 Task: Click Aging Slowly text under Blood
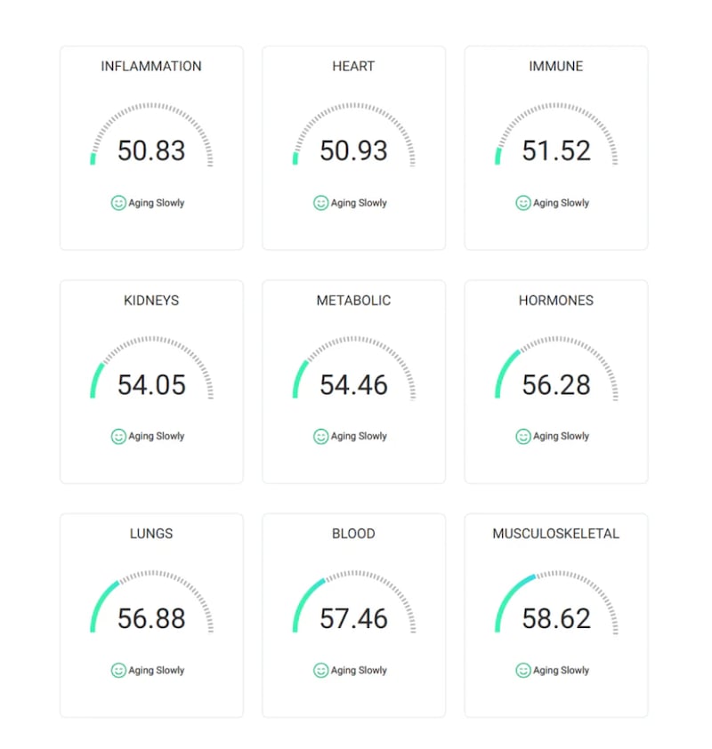359,671
